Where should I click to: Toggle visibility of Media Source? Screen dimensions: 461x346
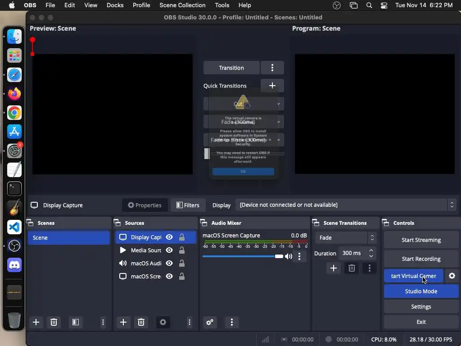169,250
